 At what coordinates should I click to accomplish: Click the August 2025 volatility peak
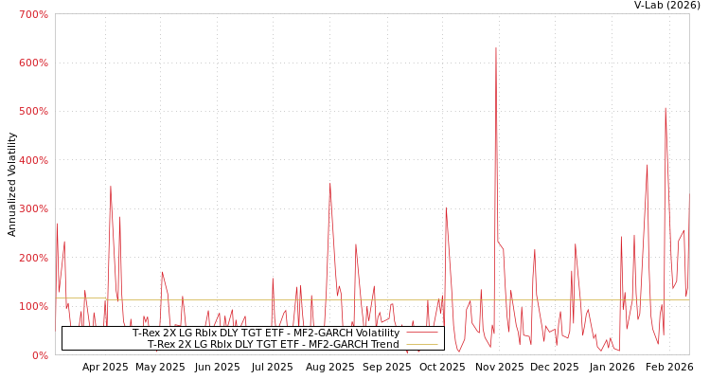329,184
